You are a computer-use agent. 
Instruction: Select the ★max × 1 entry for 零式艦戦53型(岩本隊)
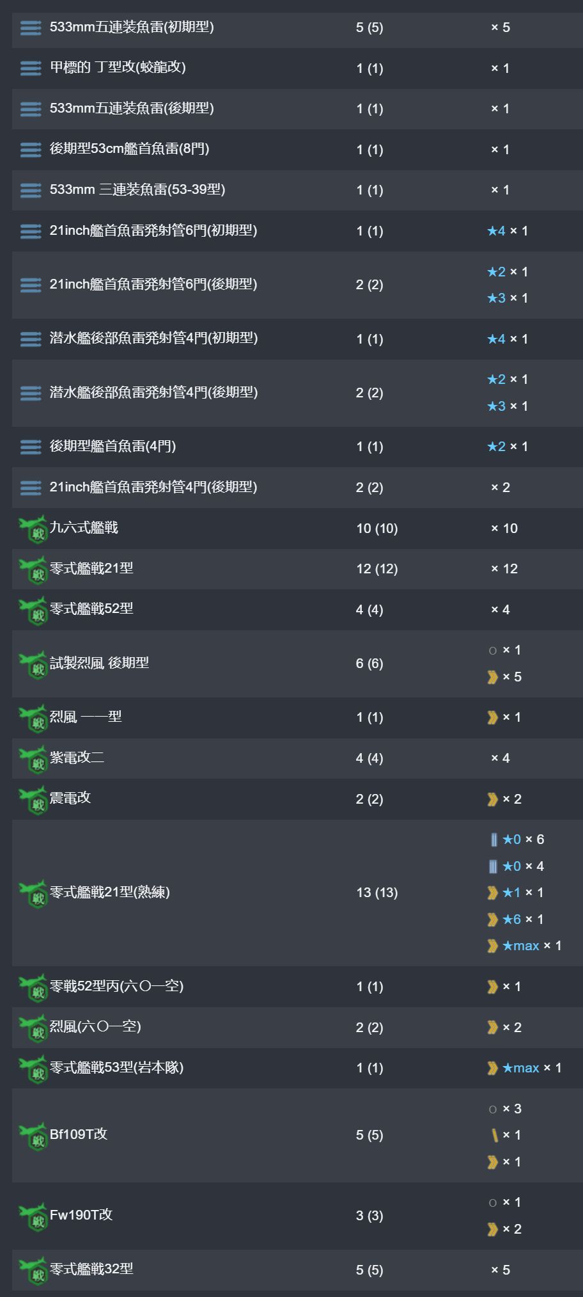(524, 1068)
